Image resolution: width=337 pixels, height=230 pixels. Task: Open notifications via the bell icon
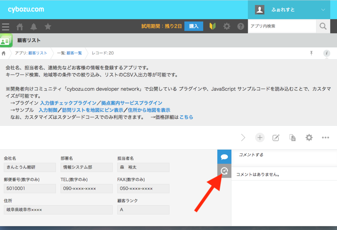[x=33, y=26]
